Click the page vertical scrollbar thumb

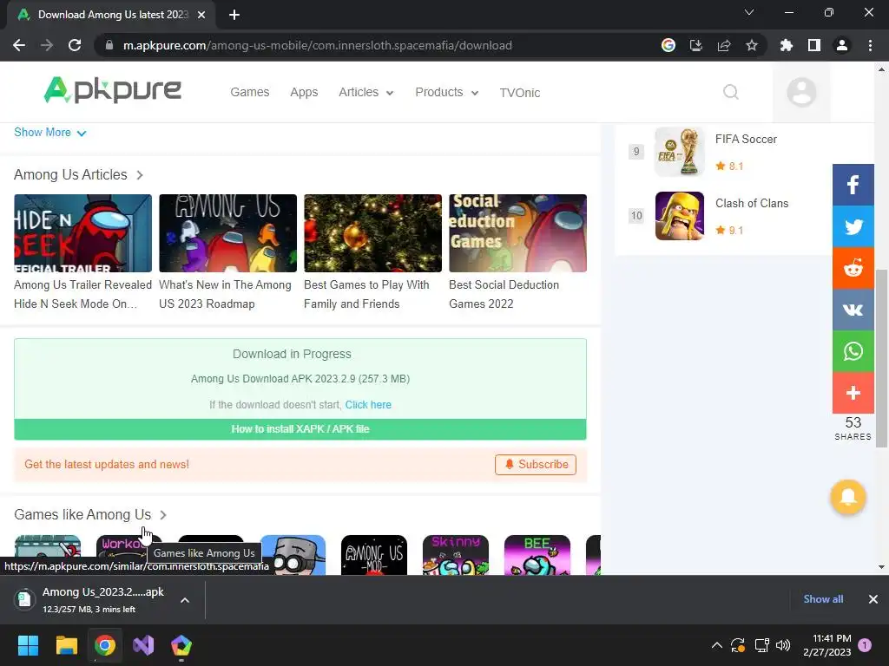coord(881,356)
